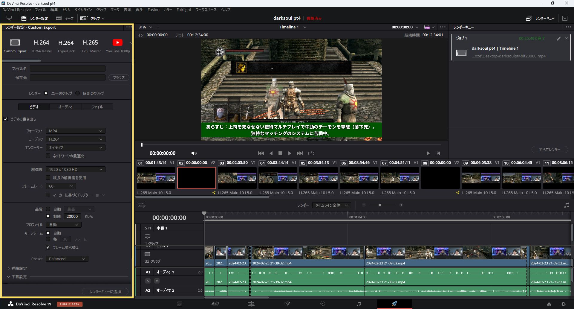Click the すべてレンダー button
The width and height of the screenshot is (574, 309).
pos(549,150)
